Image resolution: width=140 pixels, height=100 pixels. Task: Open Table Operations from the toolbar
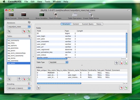[75, 15]
